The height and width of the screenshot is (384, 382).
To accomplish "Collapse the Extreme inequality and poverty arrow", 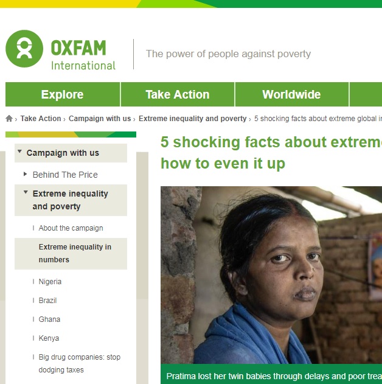I will coord(26,192).
